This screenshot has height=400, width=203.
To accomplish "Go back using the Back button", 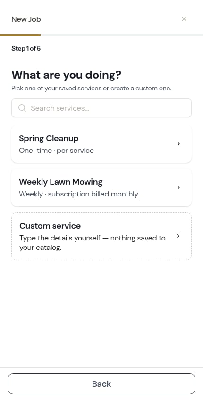I will (101, 384).
